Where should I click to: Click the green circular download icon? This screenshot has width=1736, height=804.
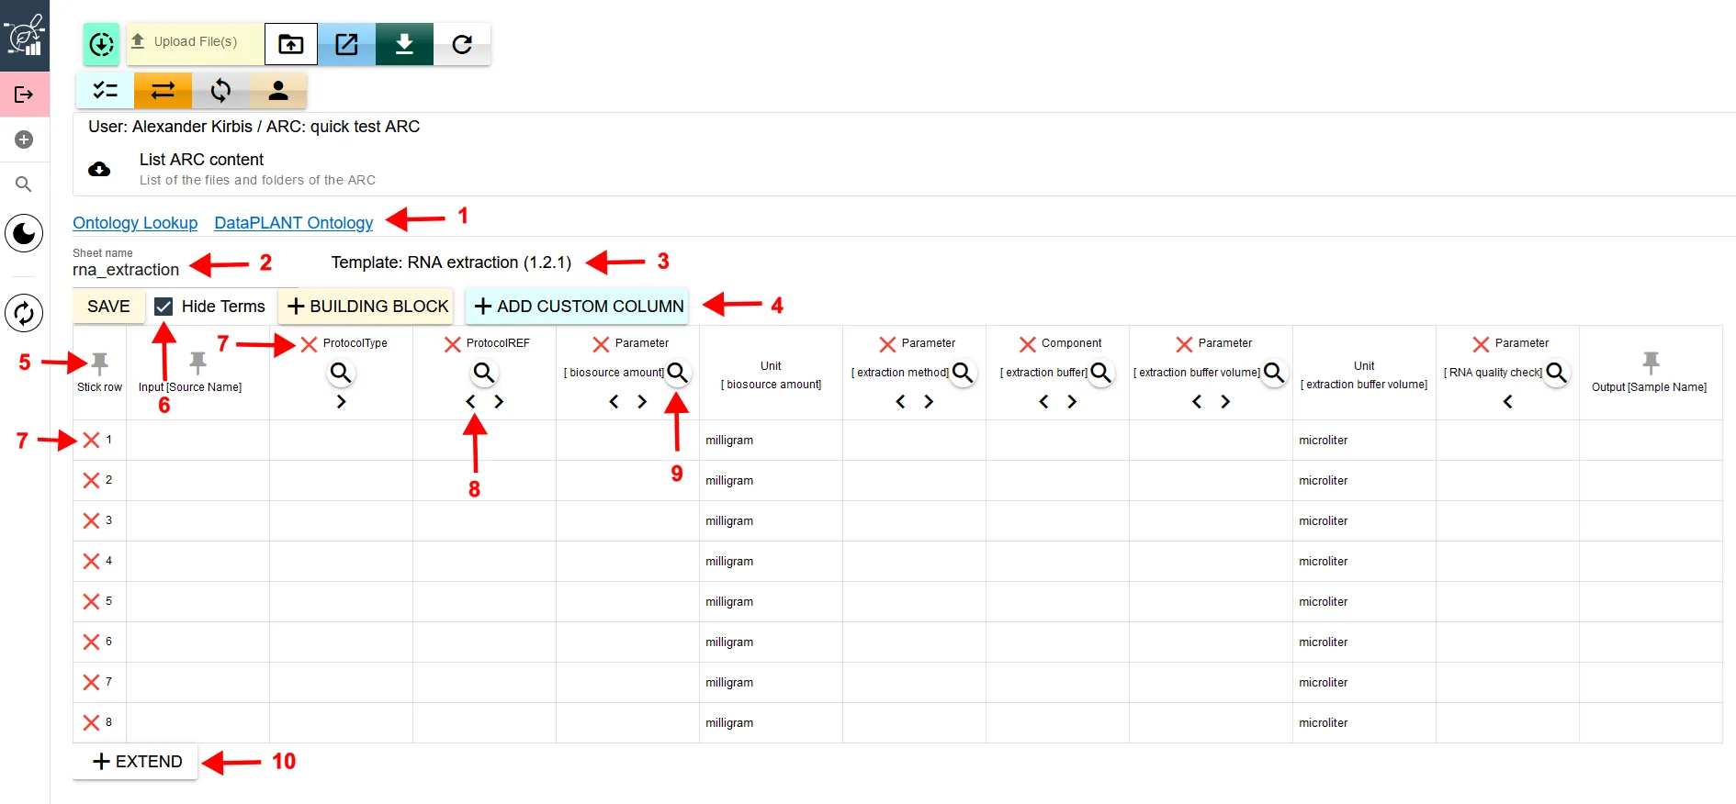tap(101, 44)
